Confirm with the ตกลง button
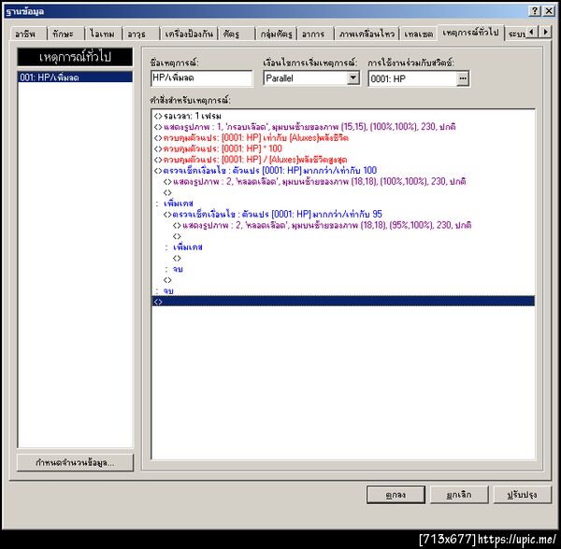The height and width of the screenshot is (549, 561). point(396,495)
